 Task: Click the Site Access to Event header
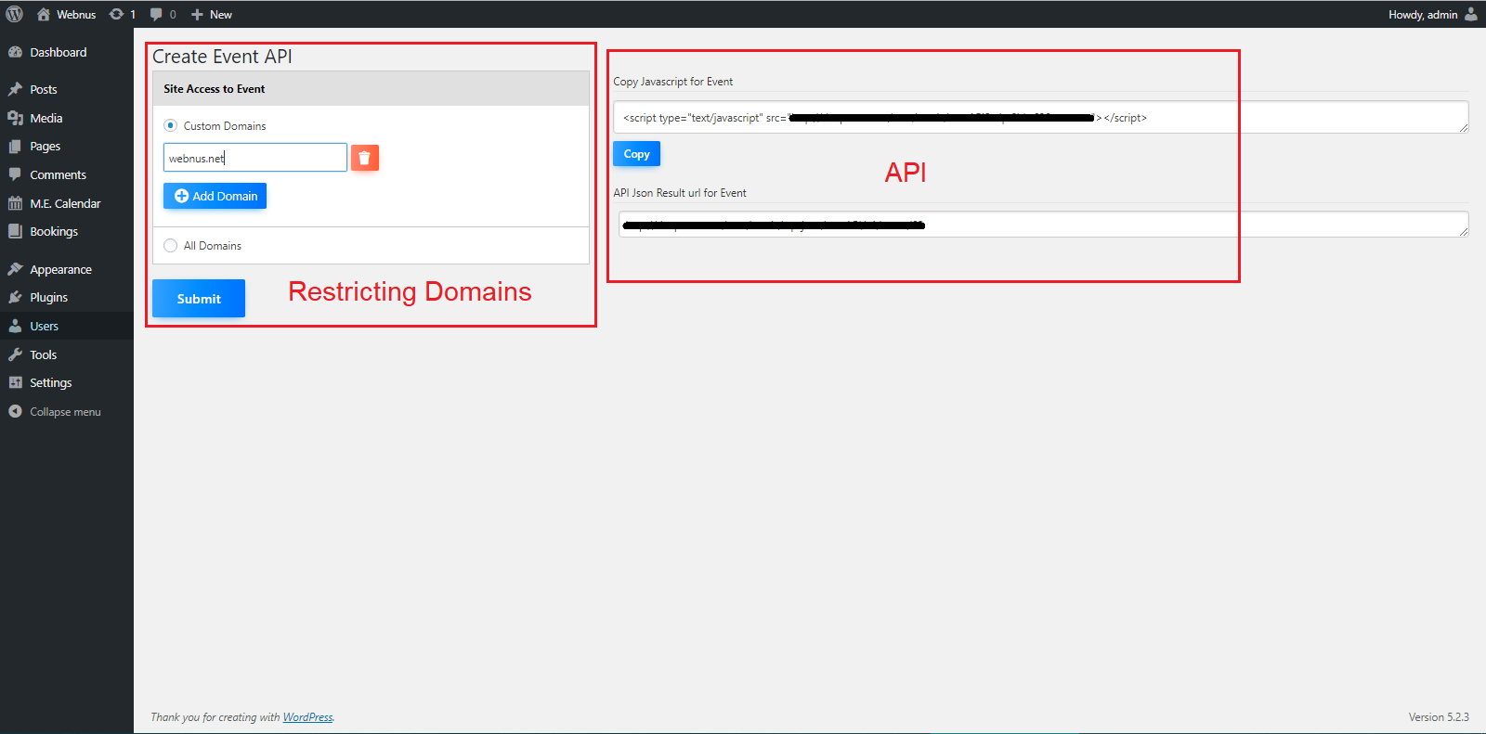[x=371, y=88]
